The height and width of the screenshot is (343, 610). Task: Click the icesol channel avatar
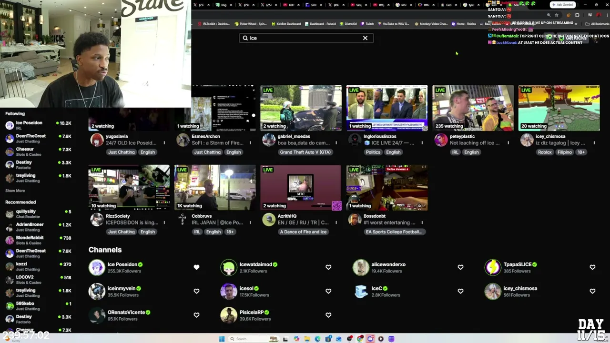[x=229, y=291]
